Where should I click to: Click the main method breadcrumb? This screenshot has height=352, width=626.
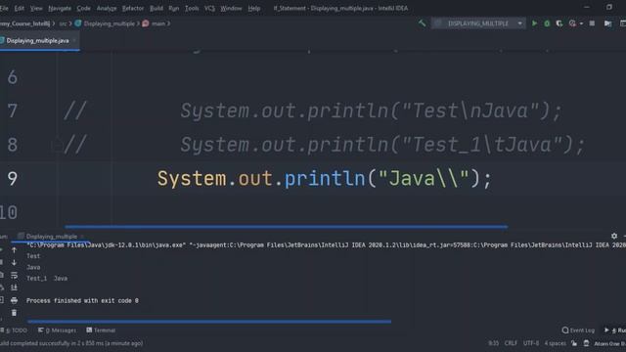pyautogui.click(x=155, y=23)
